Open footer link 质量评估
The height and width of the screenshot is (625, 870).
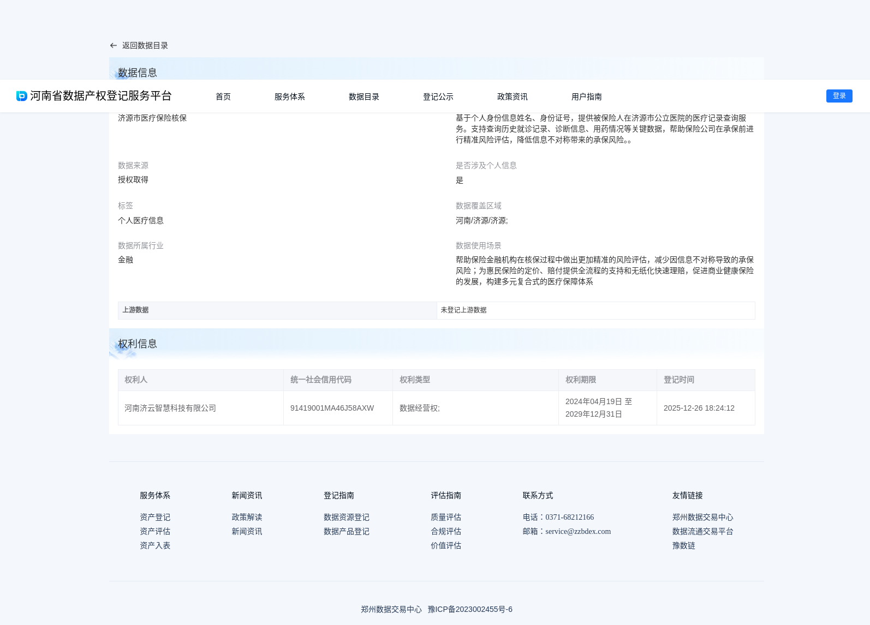click(x=446, y=517)
